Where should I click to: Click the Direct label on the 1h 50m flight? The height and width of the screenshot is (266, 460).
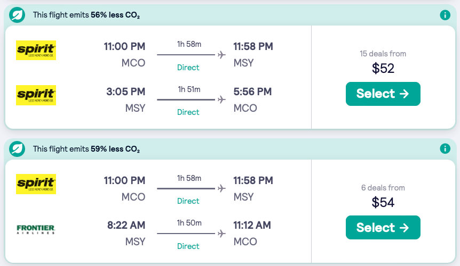click(188, 246)
